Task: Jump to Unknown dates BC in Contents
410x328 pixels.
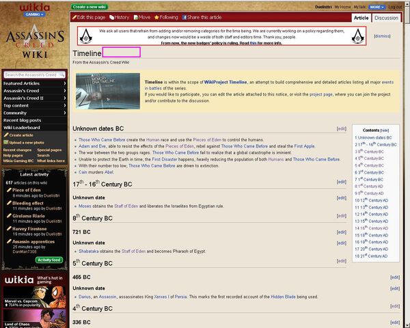Action: (373, 137)
